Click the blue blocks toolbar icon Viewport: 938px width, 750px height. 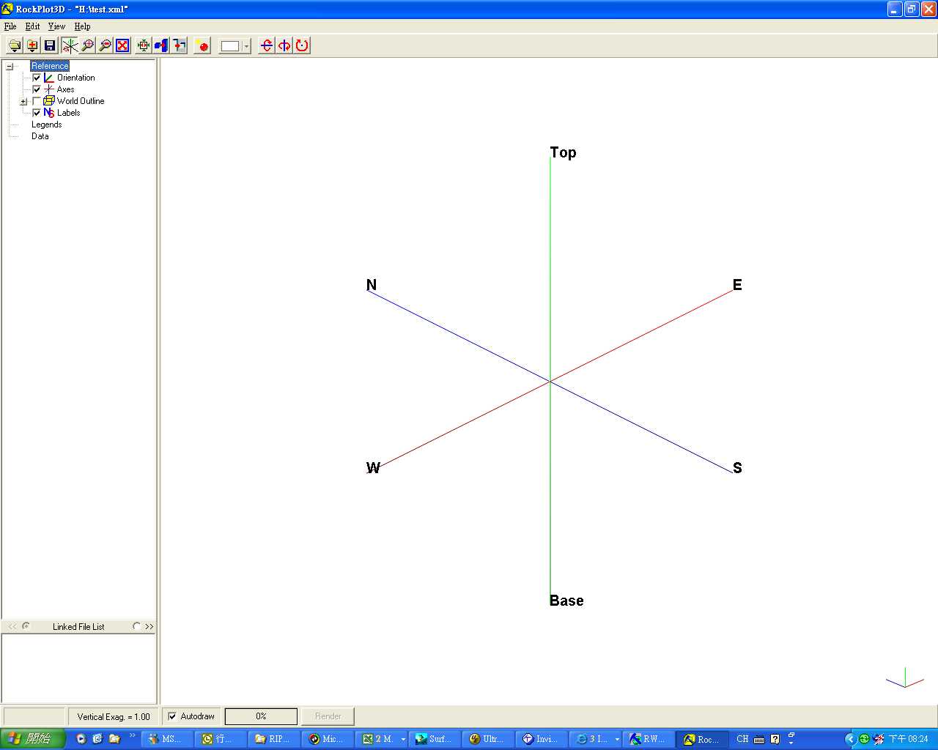coord(161,45)
